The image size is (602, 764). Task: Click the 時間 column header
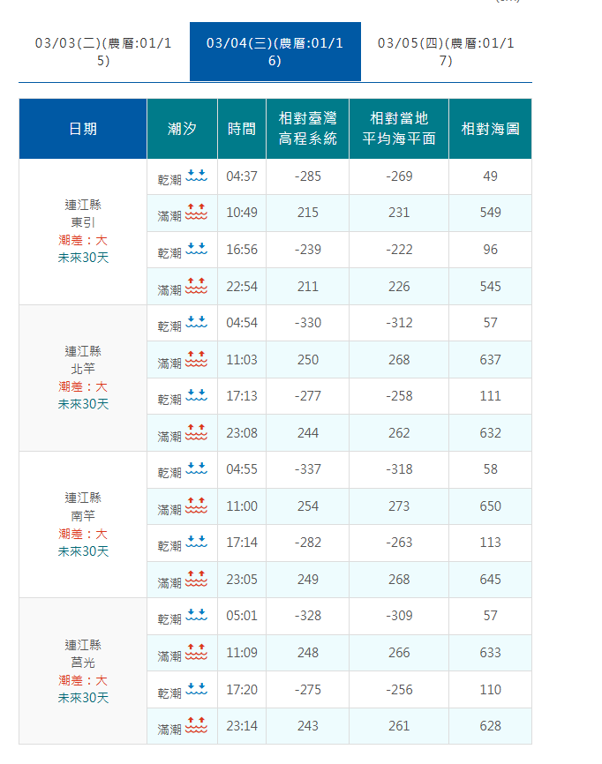(242, 129)
